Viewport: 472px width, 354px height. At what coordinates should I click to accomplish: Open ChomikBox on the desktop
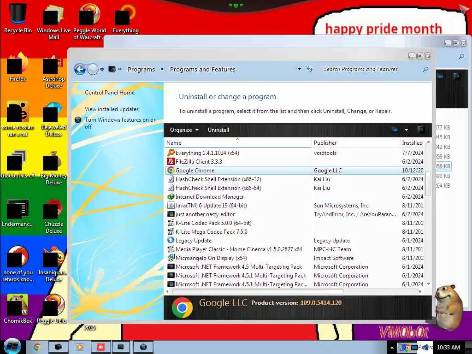coord(18,308)
